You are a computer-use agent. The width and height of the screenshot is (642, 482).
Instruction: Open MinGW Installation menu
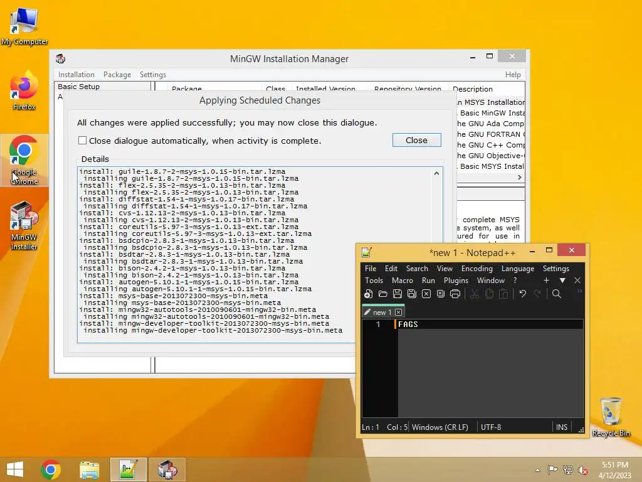click(76, 75)
